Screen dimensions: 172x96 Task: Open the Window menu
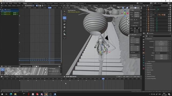point(15,3)
